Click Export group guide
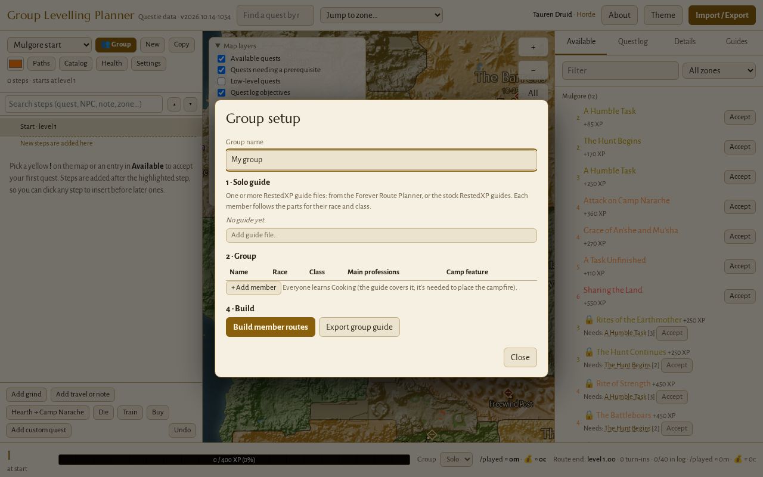The image size is (763, 477). [x=359, y=327]
